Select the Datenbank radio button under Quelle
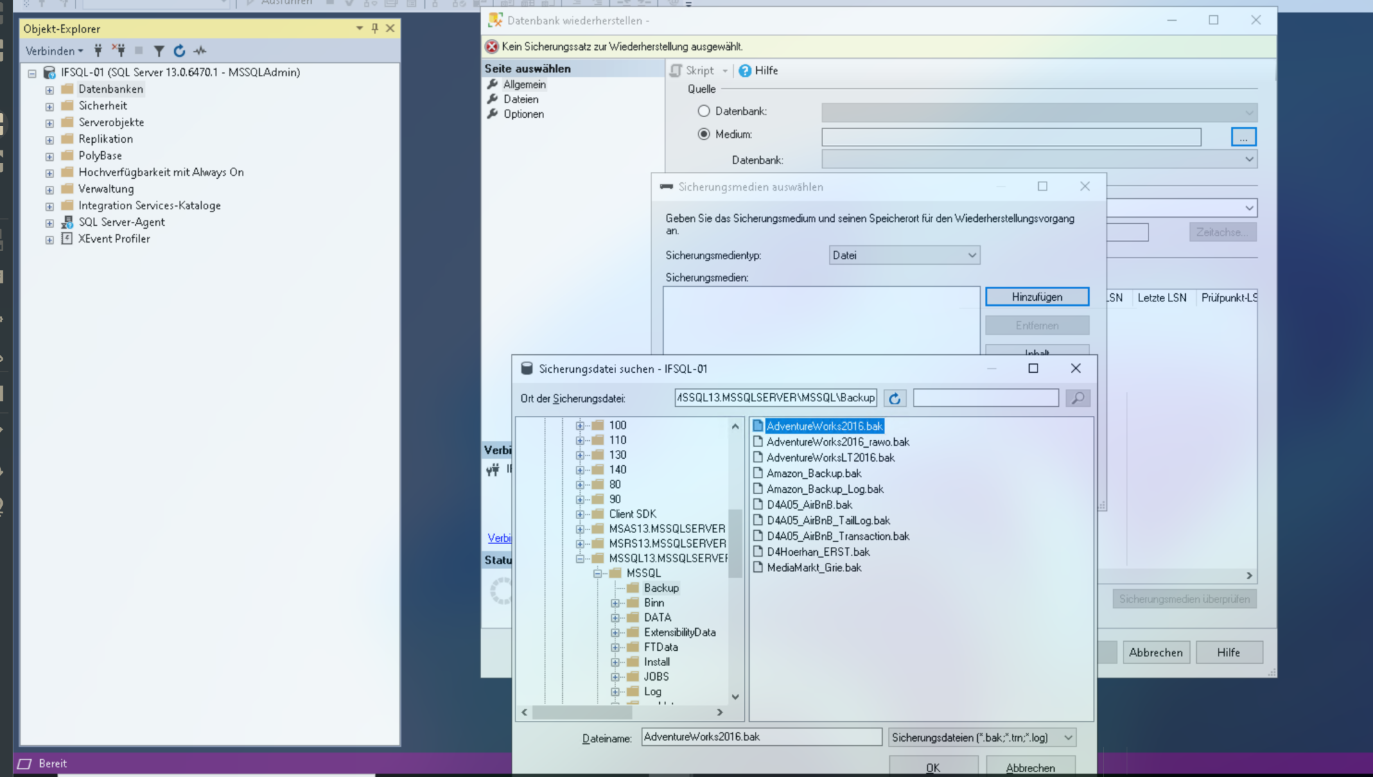This screenshot has height=777, width=1373. point(704,111)
